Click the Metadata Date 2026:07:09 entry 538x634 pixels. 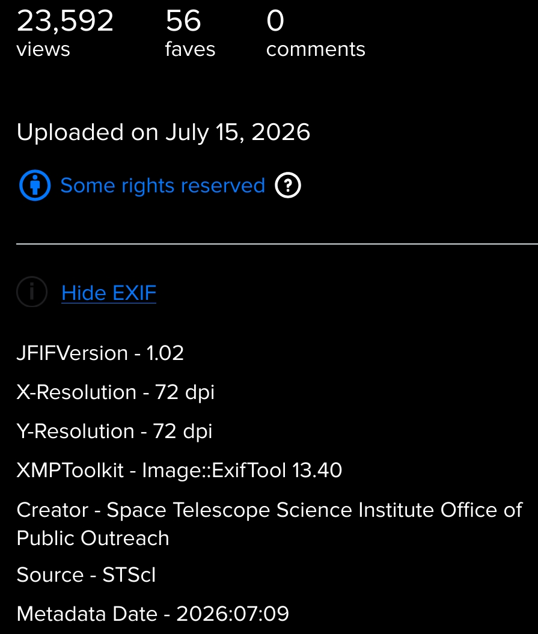coord(153,614)
